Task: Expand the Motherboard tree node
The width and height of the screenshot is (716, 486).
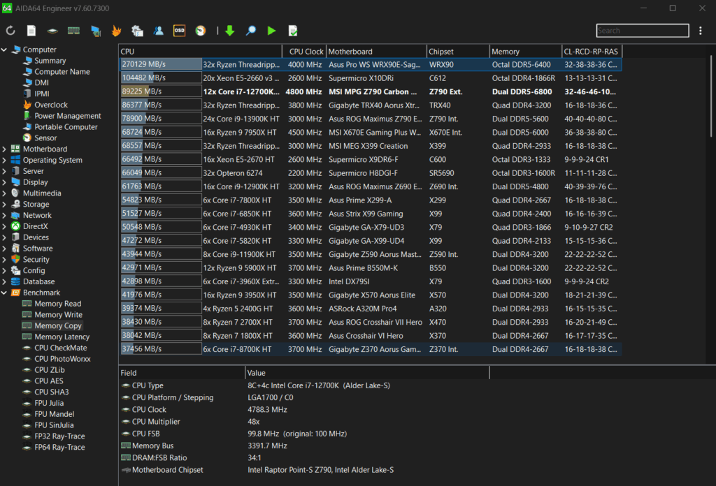Action: 6,149
